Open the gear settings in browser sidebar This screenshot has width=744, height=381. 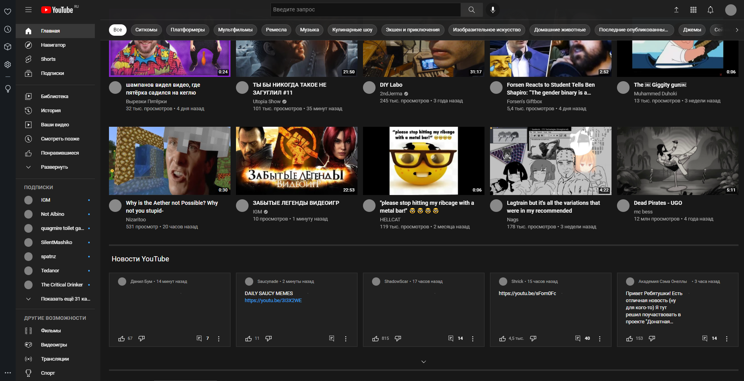click(7, 64)
